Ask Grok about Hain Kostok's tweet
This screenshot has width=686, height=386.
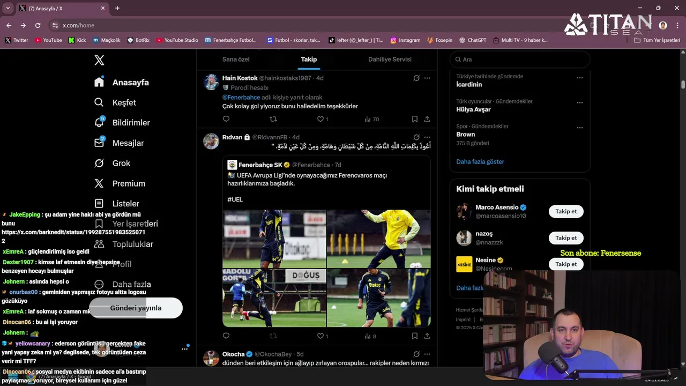(416, 78)
